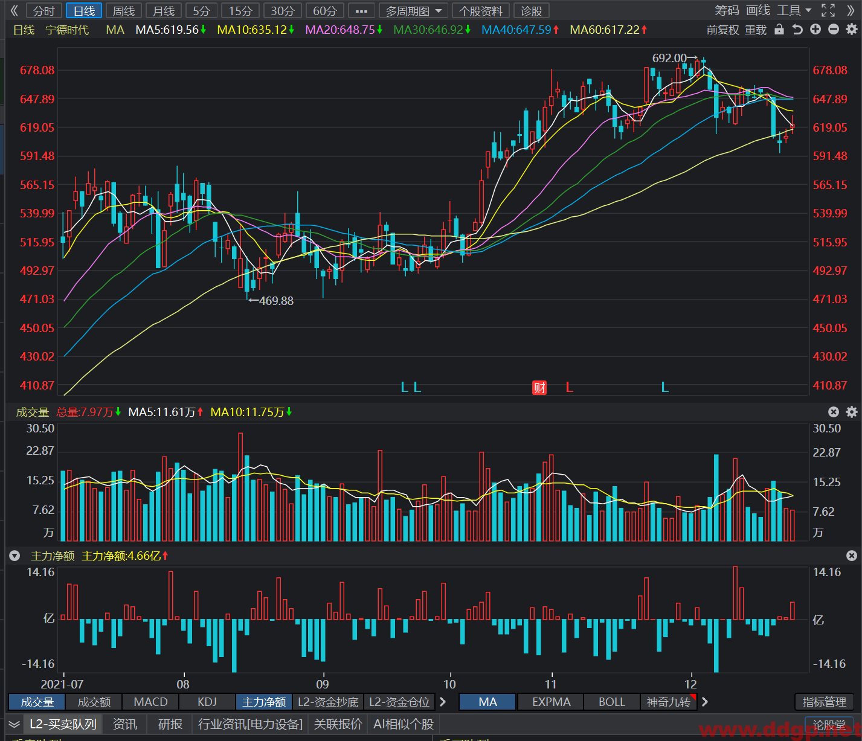
Task: Open 关联报价 tab
Action: pos(338,724)
